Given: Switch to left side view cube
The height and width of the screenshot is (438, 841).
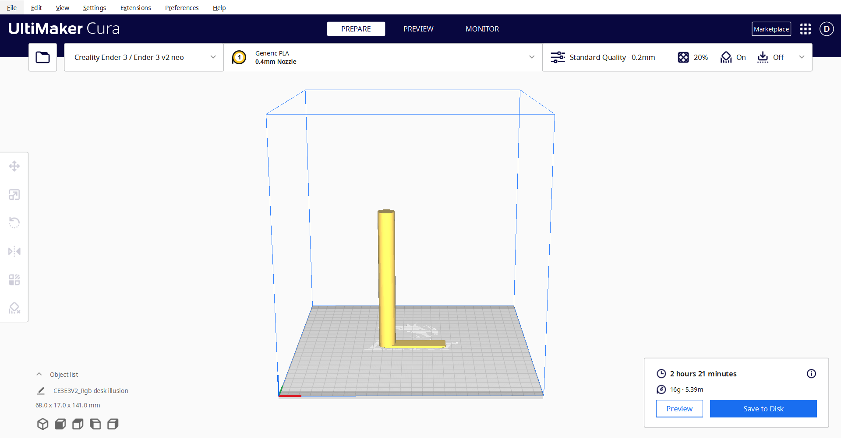Looking at the screenshot, I should tap(95, 424).
